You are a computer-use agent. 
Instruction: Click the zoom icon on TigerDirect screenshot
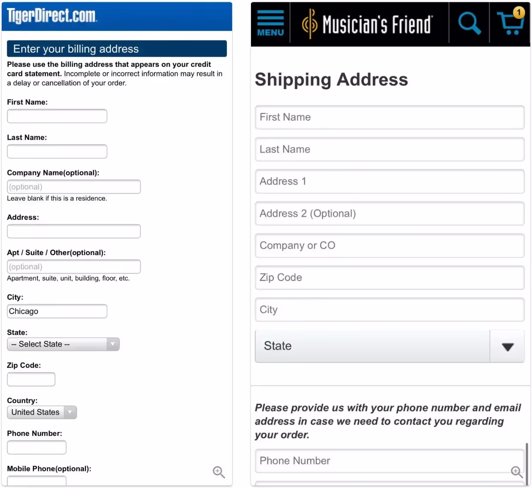219,472
